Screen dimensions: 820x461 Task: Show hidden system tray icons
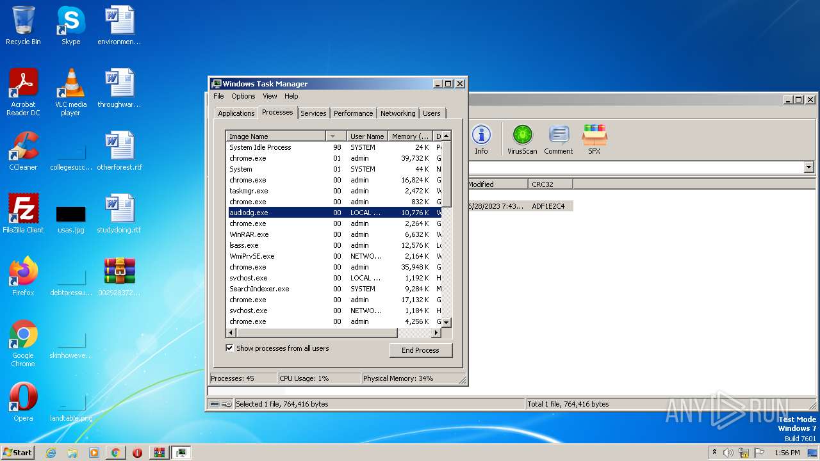(715, 453)
